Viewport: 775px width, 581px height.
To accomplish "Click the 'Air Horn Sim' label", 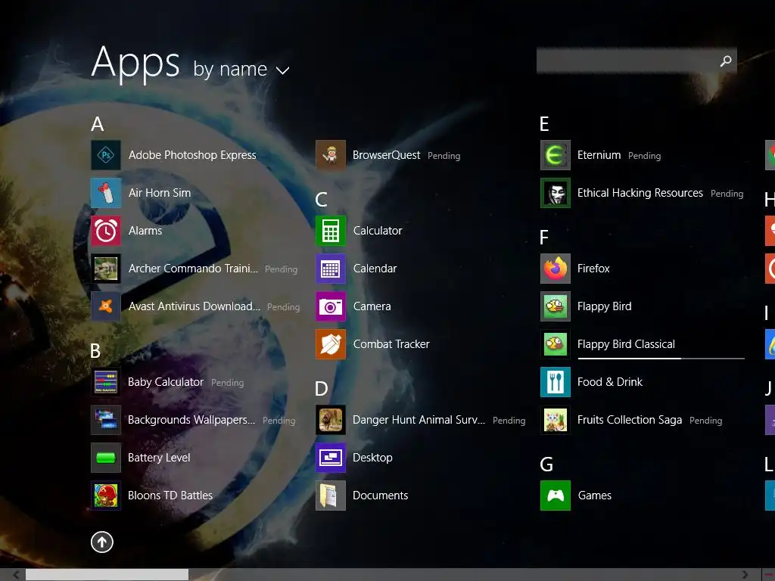I will tap(160, 193).
